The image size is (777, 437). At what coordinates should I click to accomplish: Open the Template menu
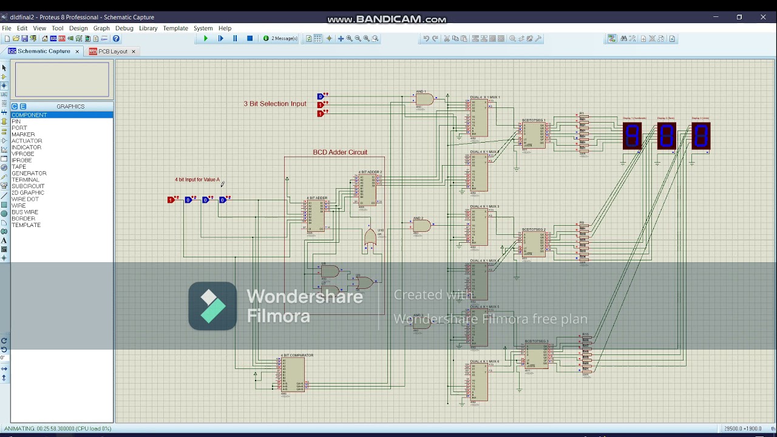click(x=175, y=28)
